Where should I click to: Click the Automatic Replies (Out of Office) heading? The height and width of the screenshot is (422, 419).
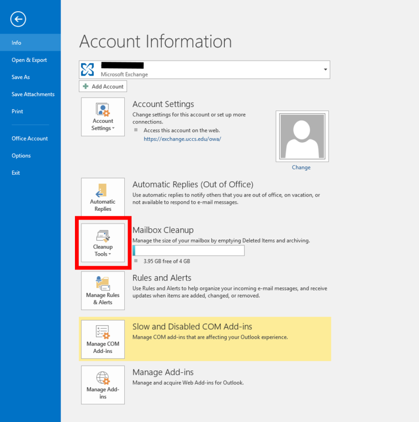coord(193,184)
